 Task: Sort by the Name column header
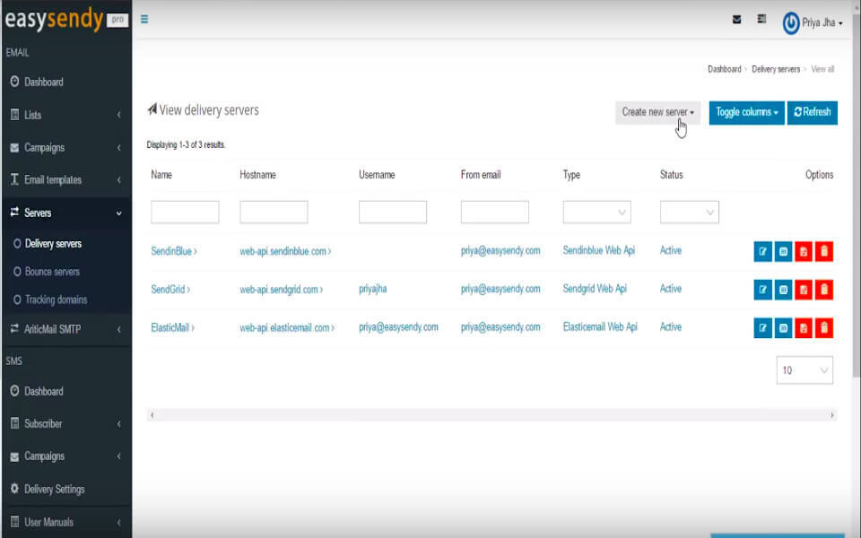click(161, 175)
